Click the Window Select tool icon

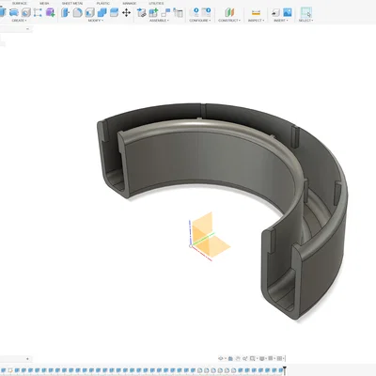click(x=305, y=12)
